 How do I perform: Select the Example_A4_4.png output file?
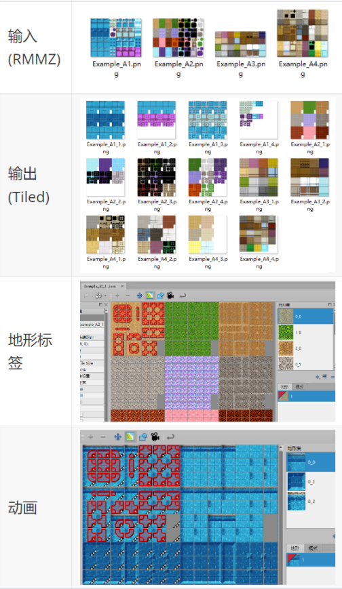pyautogui.click(x=259, y=235)
